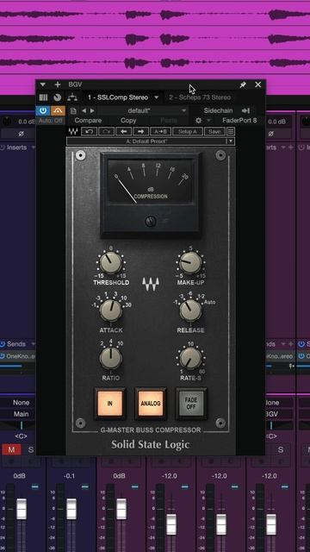Load the next preset with the right triangle
This screenshot has width=310, height=552.
tap(92, 111)
